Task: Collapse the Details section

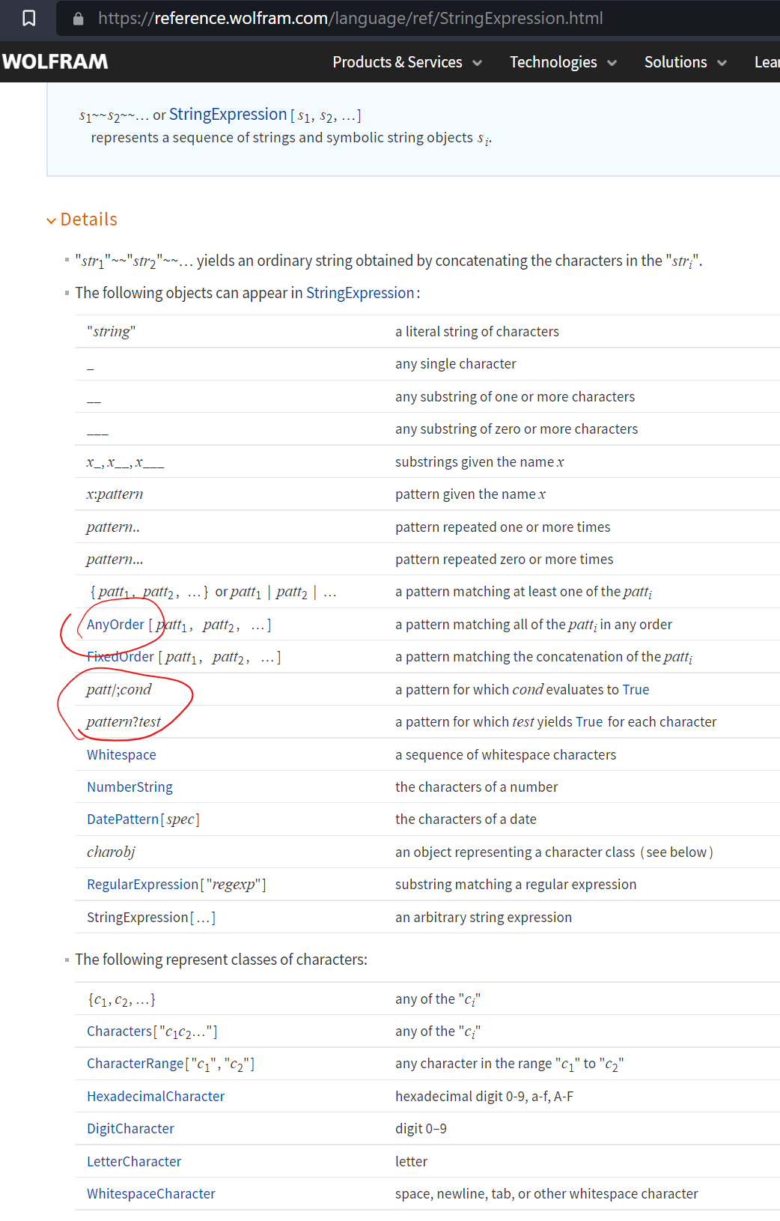Action: coord(82,219)
